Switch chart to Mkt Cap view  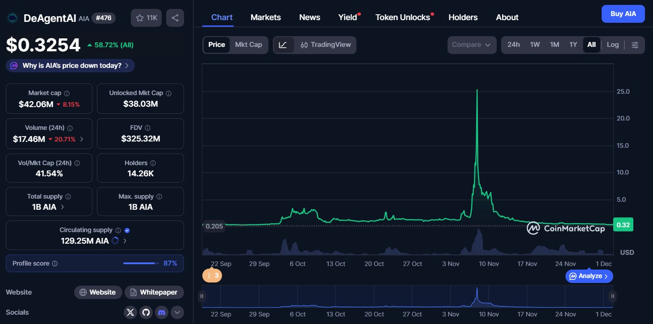point(248,45)
